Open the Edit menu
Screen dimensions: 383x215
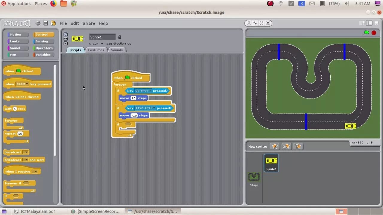point(75,23)
